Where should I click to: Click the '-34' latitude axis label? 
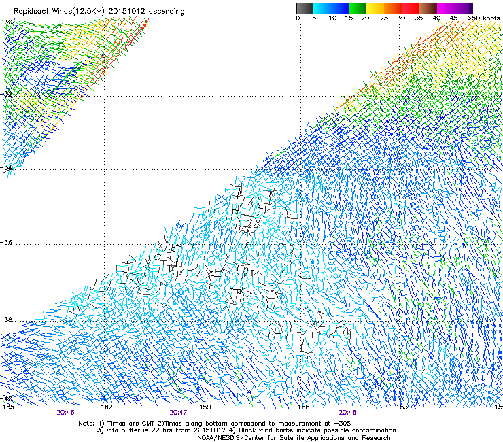(x=6, y=167)
